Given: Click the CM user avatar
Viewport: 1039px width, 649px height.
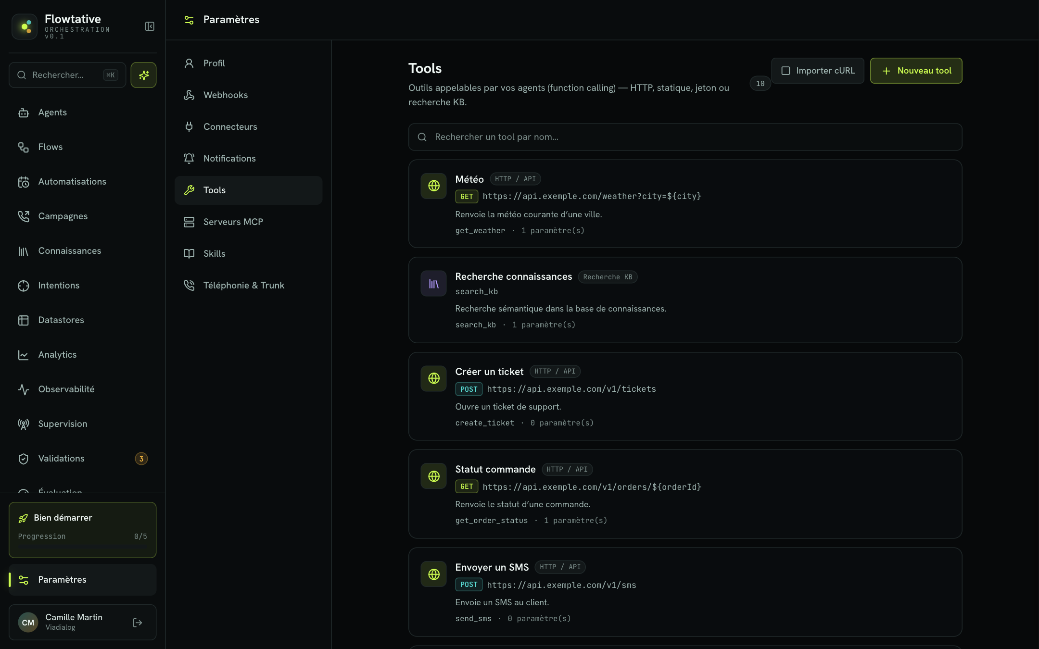Looking at the screenshot, I should pos(28,623).
